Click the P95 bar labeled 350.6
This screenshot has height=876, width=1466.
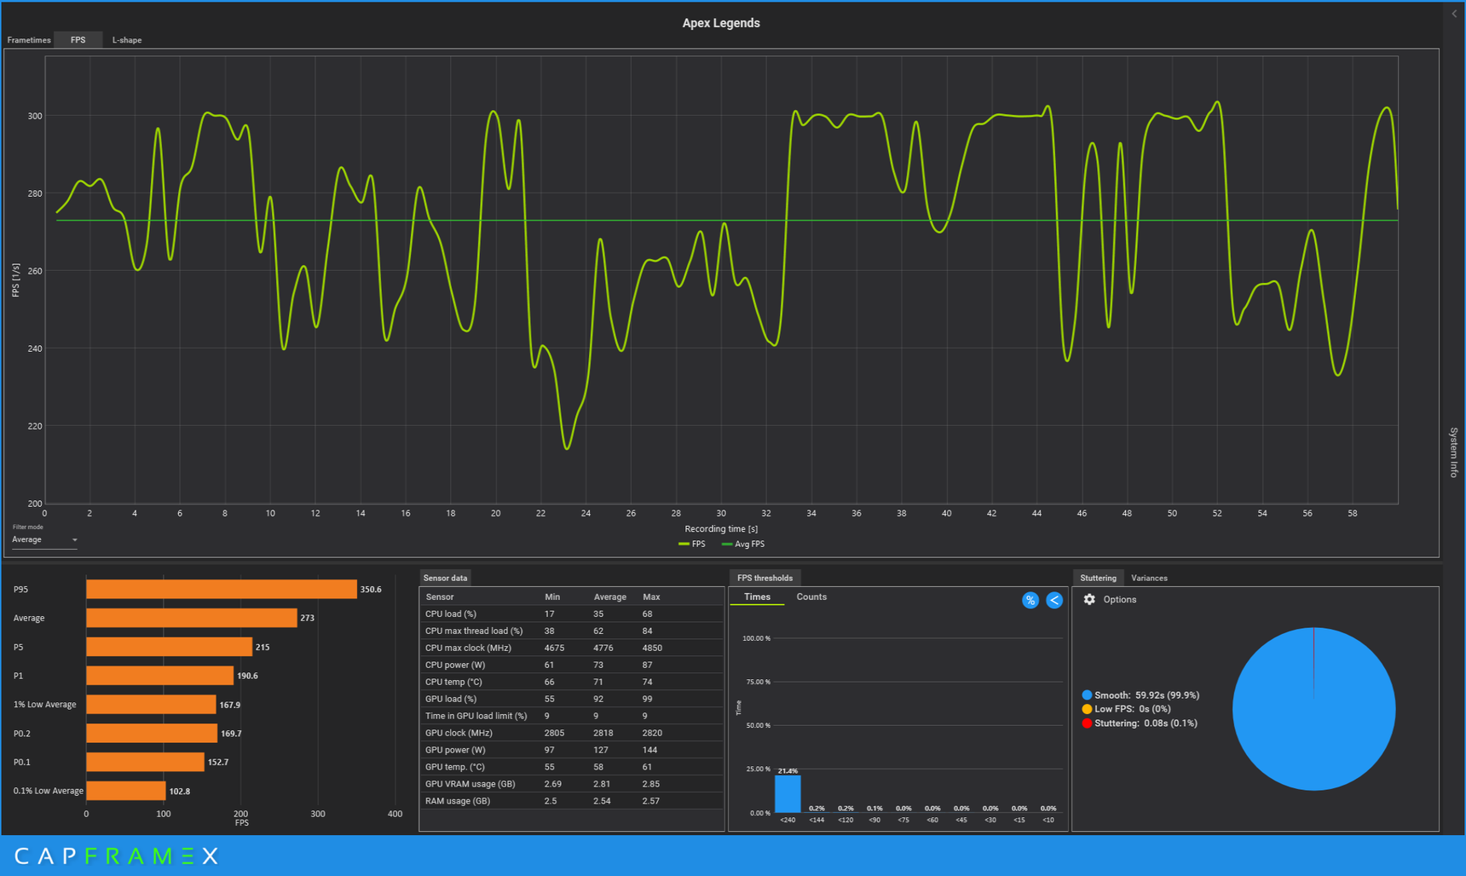pyautogui.click(x=222, y=589)
